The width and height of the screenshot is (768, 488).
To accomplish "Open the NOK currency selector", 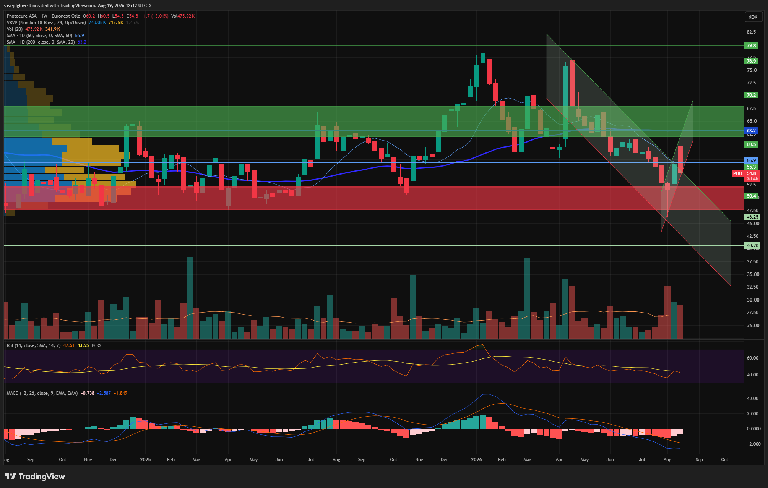I will point(753,17).
